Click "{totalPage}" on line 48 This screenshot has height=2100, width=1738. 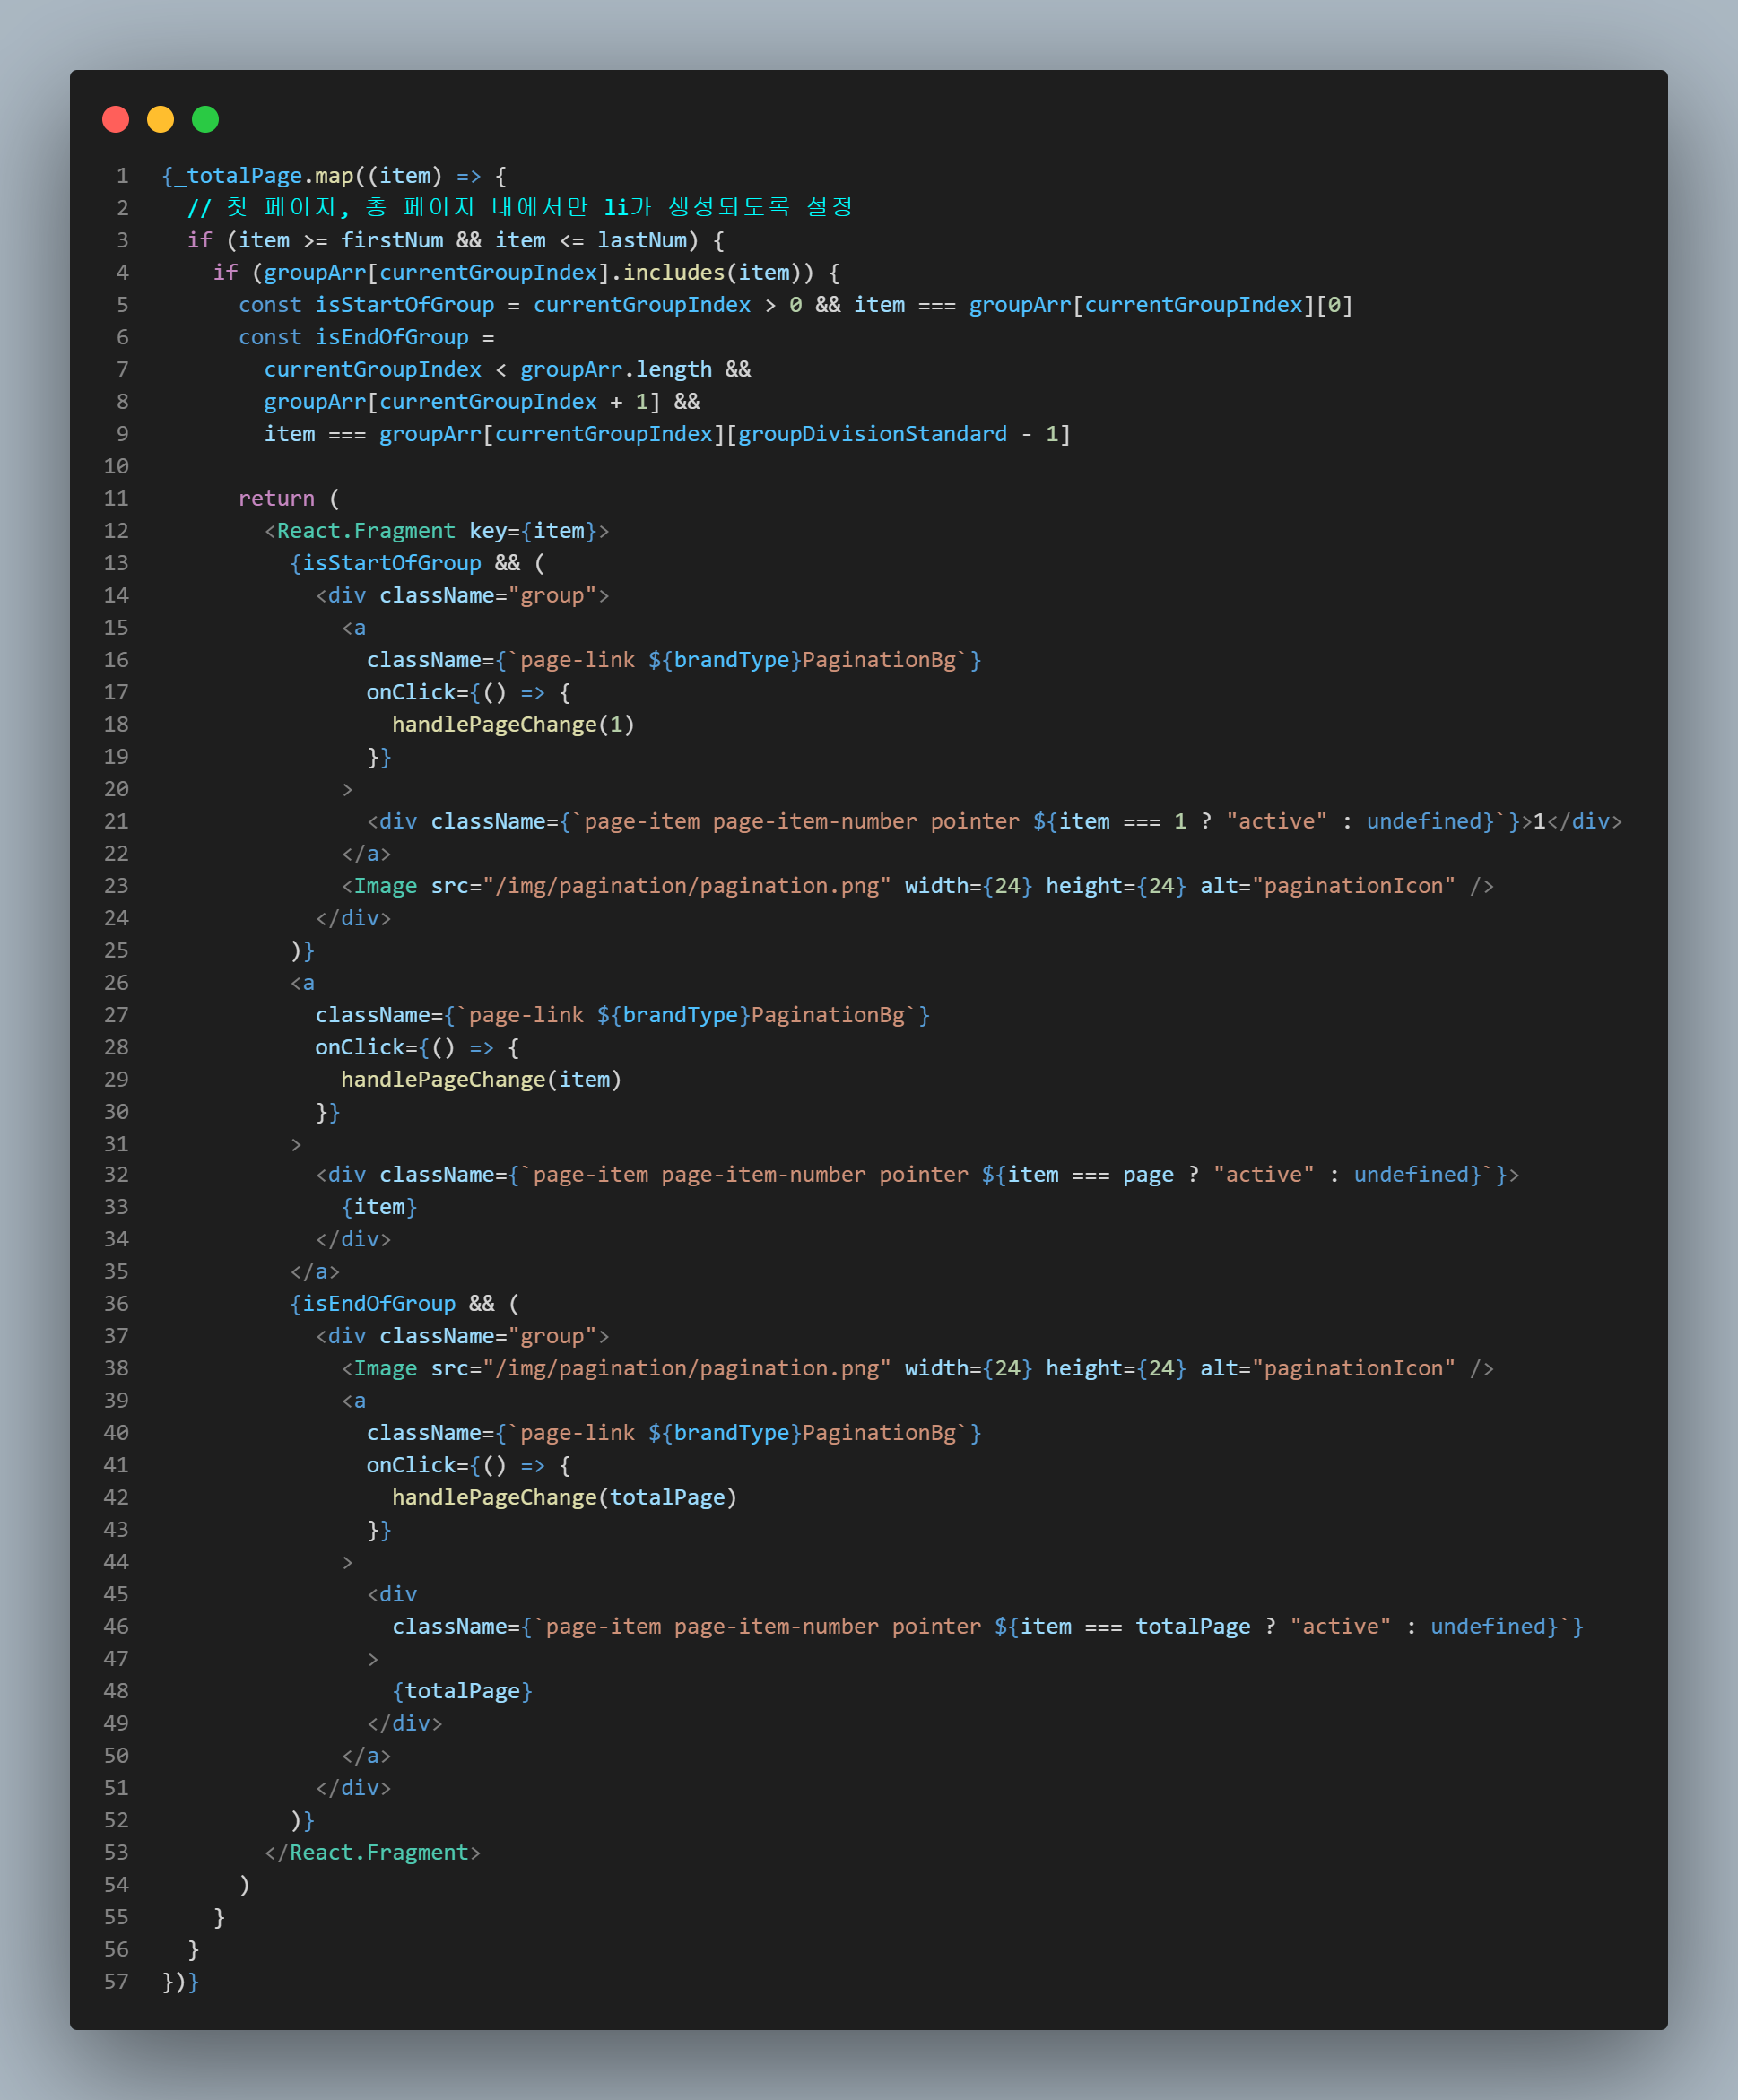point(463,1691)
